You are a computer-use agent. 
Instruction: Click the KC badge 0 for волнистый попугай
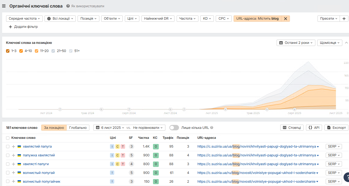[156, 173]
